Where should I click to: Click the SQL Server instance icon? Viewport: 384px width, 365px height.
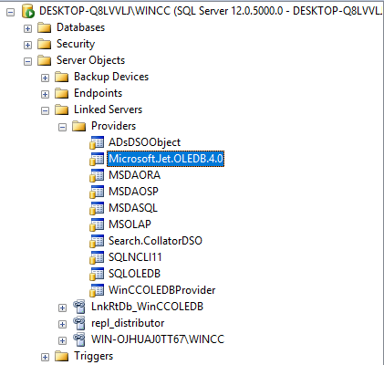click(28, 11)
